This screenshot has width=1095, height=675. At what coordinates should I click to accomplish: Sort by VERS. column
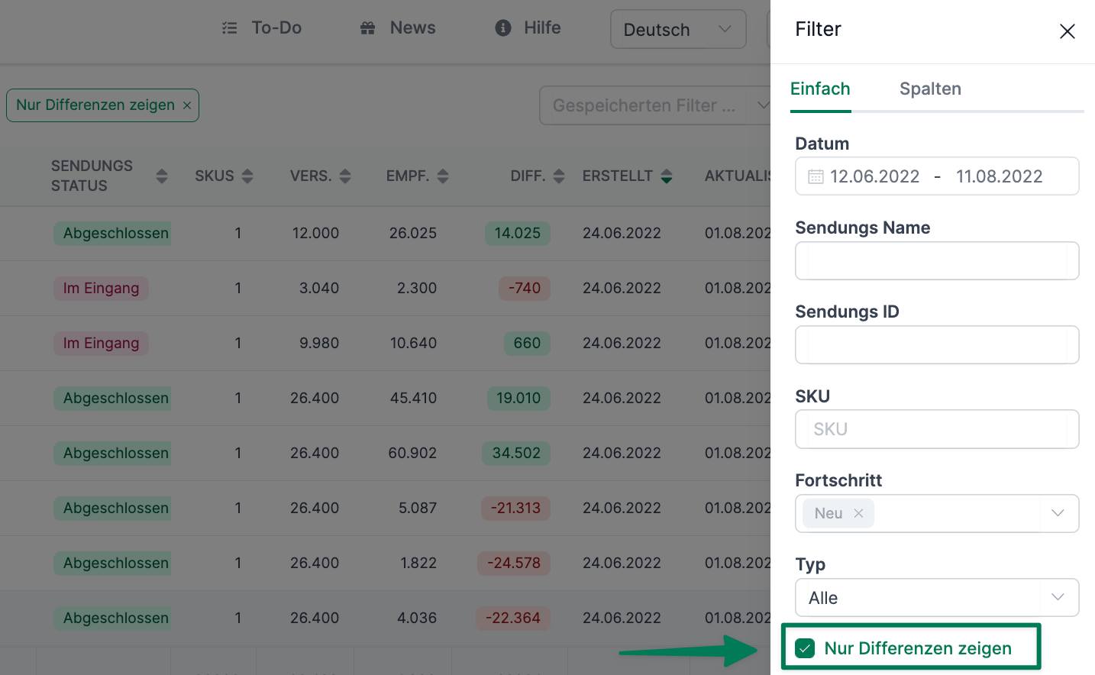pos(345,176)
